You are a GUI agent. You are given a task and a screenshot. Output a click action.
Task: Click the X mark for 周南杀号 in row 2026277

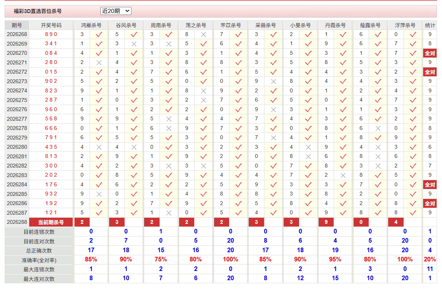pyautogui.click(x=169, y=119)
